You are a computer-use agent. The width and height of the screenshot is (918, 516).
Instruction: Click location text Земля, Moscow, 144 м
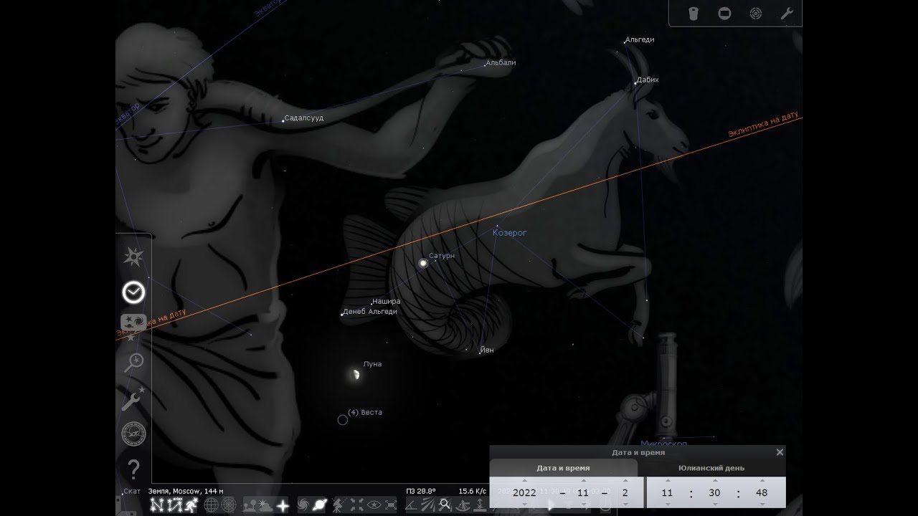coord(186,491)
